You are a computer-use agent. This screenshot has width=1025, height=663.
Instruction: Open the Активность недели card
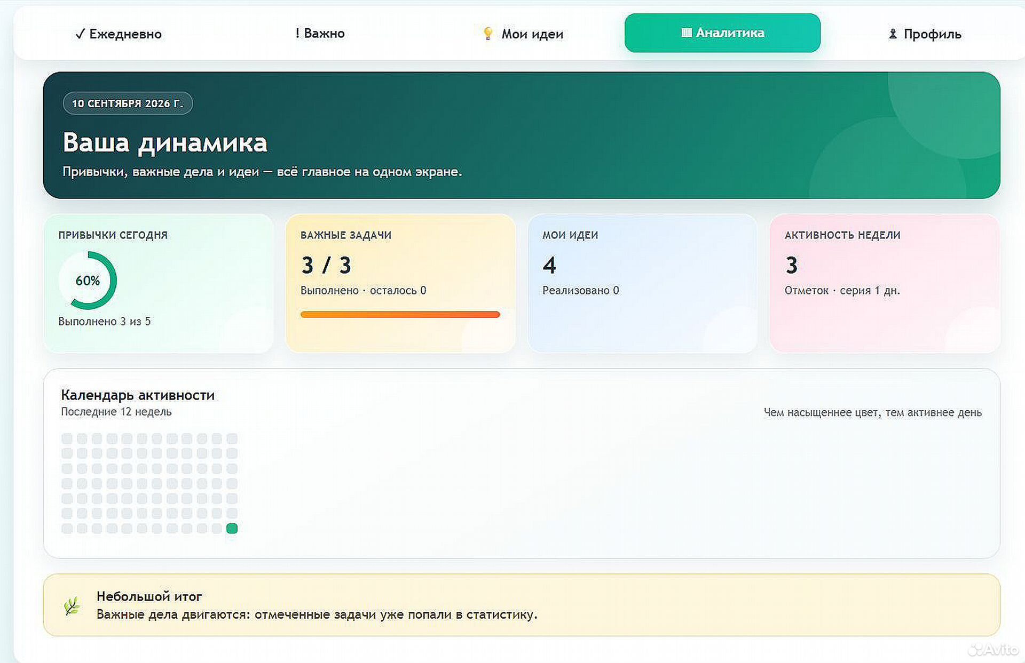click(885, 283)
